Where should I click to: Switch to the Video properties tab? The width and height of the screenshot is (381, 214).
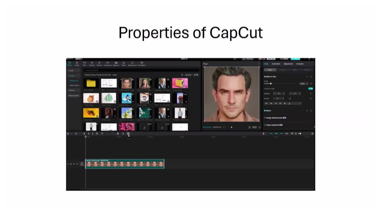tap(266, 64)
